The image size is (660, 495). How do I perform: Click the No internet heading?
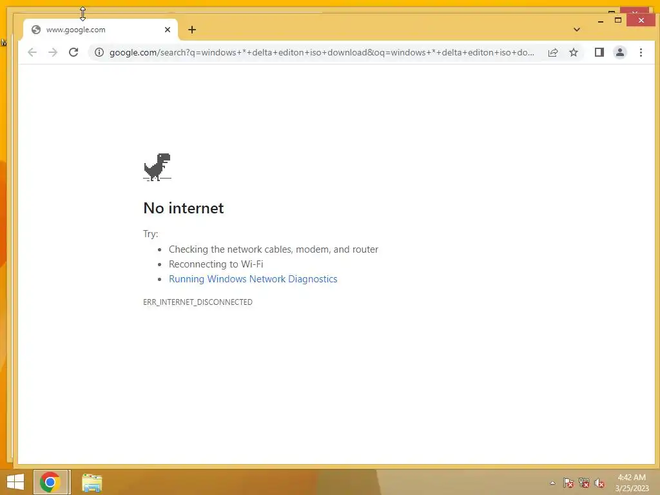[184, 208]
